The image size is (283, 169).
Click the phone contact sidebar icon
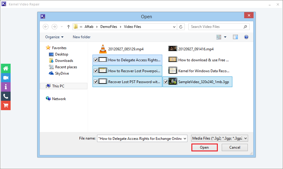pyautogui.click(x=6, y=96)
